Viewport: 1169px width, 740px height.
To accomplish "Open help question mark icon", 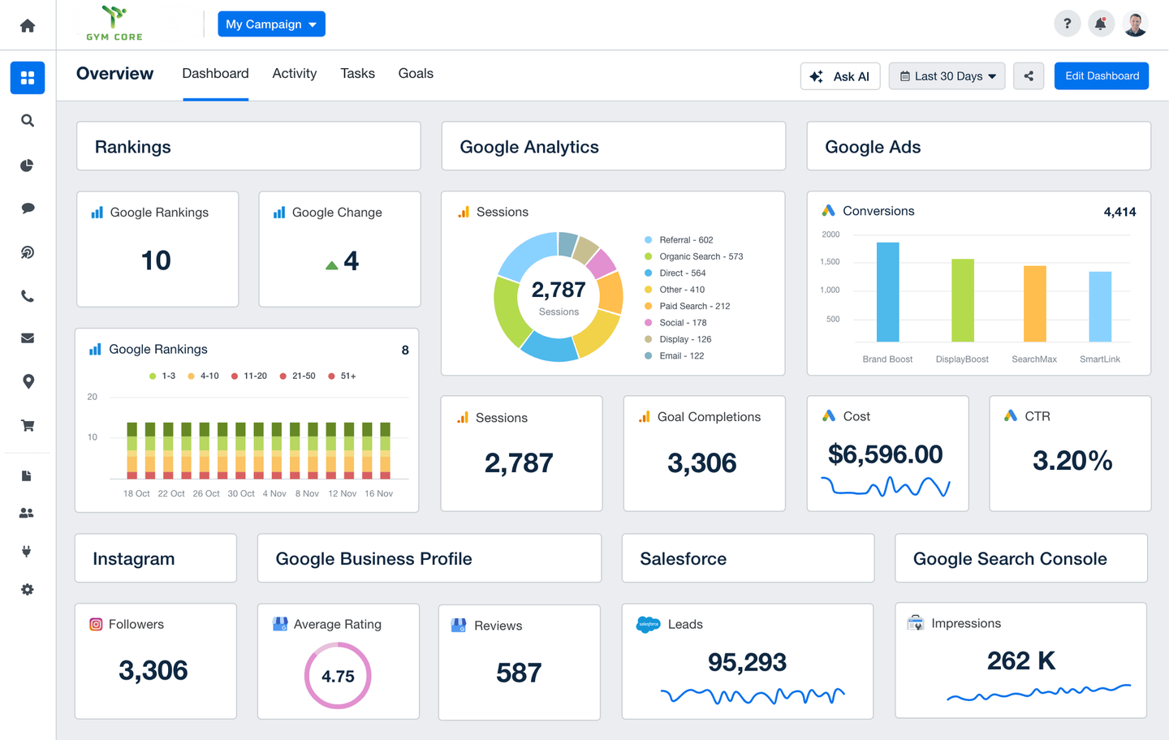I will [1067, 24].
